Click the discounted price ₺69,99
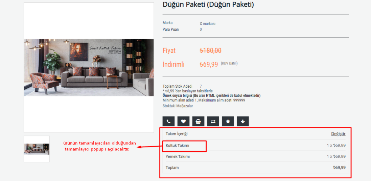The height and width of the screenshot is (181, 371). 209,64
